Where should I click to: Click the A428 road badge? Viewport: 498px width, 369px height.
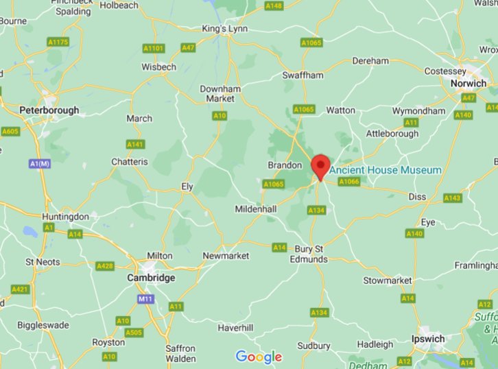click(x=105, y=266)
